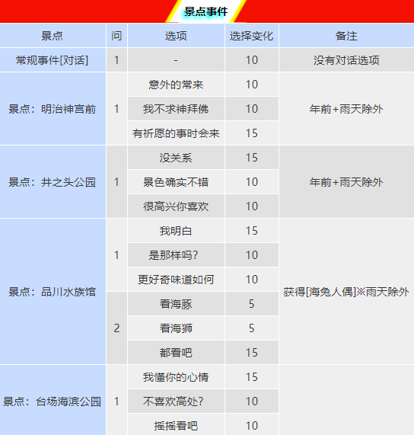The image size is (414, 435).
Task: Select the 备注 column header
Action: click(346, 36)
